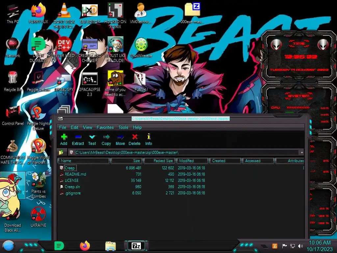This screenshot has height=253, width=337.
Task: Select the Control Panel desktop icon
Action: (x=13, y=116)
